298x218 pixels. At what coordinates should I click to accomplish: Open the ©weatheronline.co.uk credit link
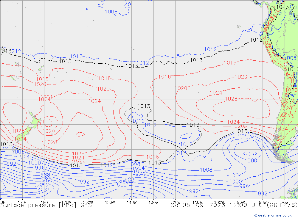(x=273, y=215)
